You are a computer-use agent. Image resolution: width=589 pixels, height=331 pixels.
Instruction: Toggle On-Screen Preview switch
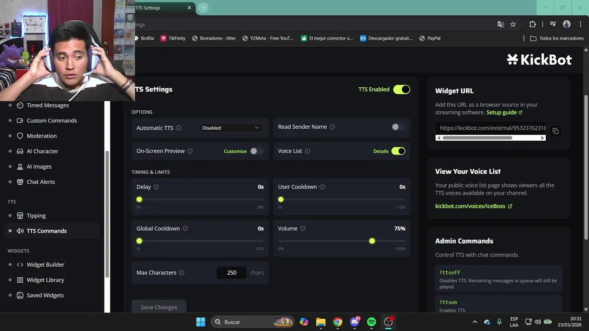pyautogui.click(x=256, y=151)
